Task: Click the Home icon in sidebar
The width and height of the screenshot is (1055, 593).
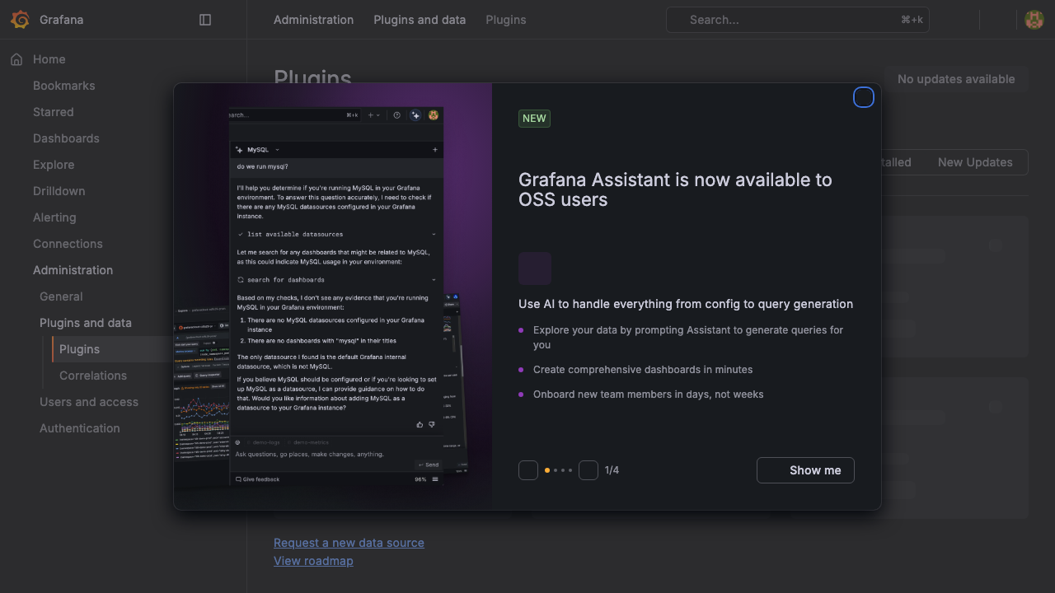Action: 16,59
